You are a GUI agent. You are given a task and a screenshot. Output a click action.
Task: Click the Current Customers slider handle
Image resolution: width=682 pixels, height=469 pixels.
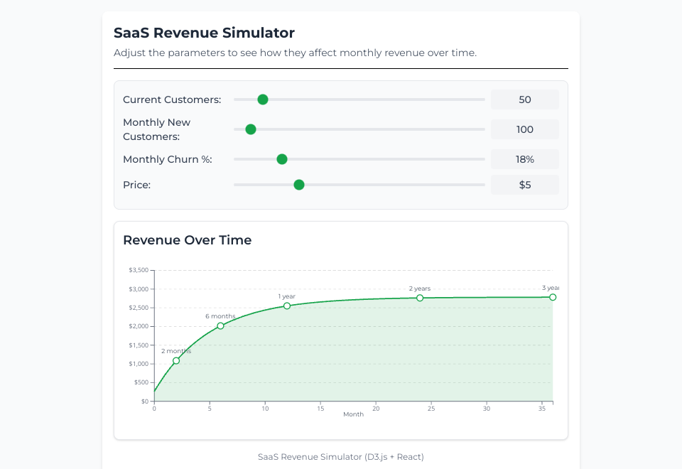(263, 99)
